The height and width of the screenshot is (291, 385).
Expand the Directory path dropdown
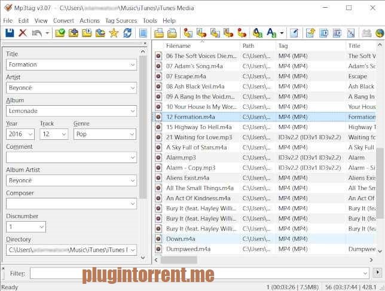pyautogui.click(x=132, y=250)
